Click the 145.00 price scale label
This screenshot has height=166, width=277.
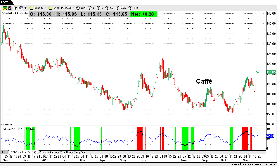tap(271, 14)
